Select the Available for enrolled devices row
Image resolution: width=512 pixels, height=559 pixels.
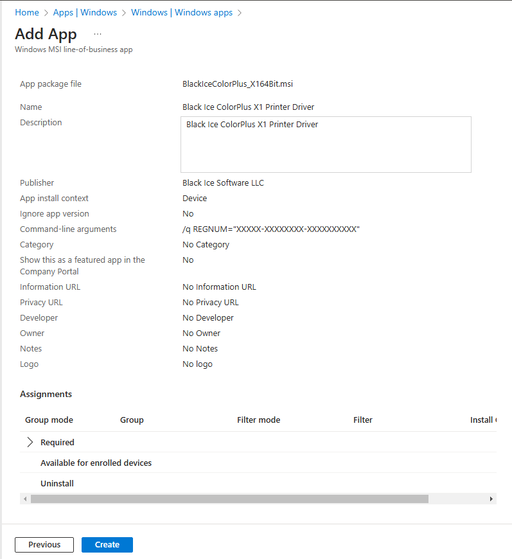coord(258,463)
